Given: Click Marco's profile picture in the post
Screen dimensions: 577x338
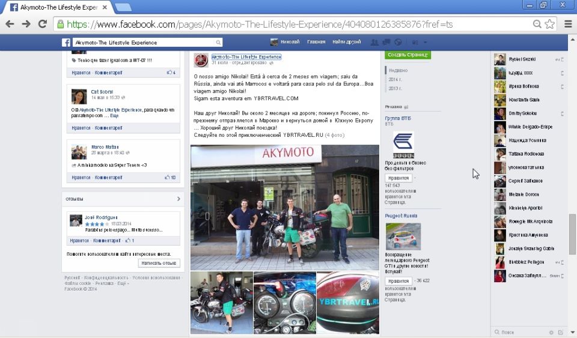Looking at the screenshot, I should pos(79,152).
